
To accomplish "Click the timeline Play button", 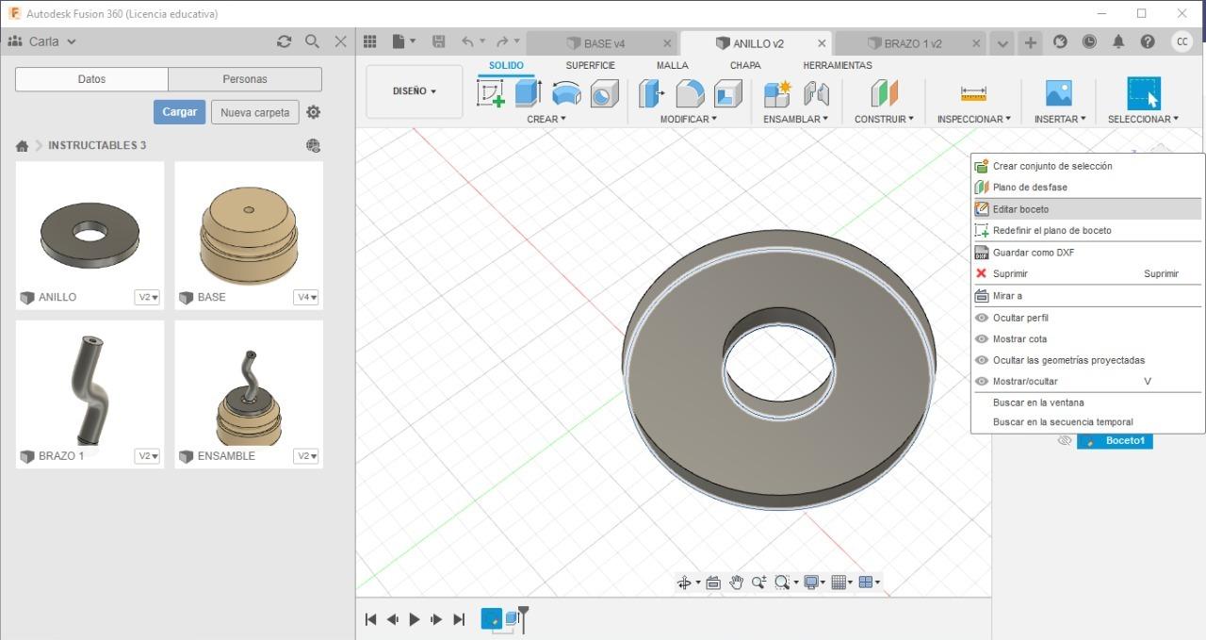I will tap(415, 619).
